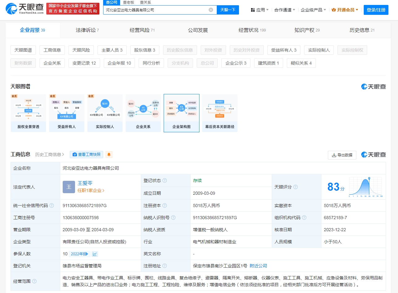
Task: Open the 幕后资本关联路径 graph thumbnail
Action: click(220, 113)
